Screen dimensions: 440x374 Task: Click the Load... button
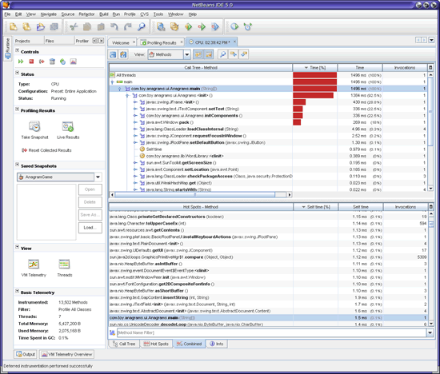pos(90,228)
